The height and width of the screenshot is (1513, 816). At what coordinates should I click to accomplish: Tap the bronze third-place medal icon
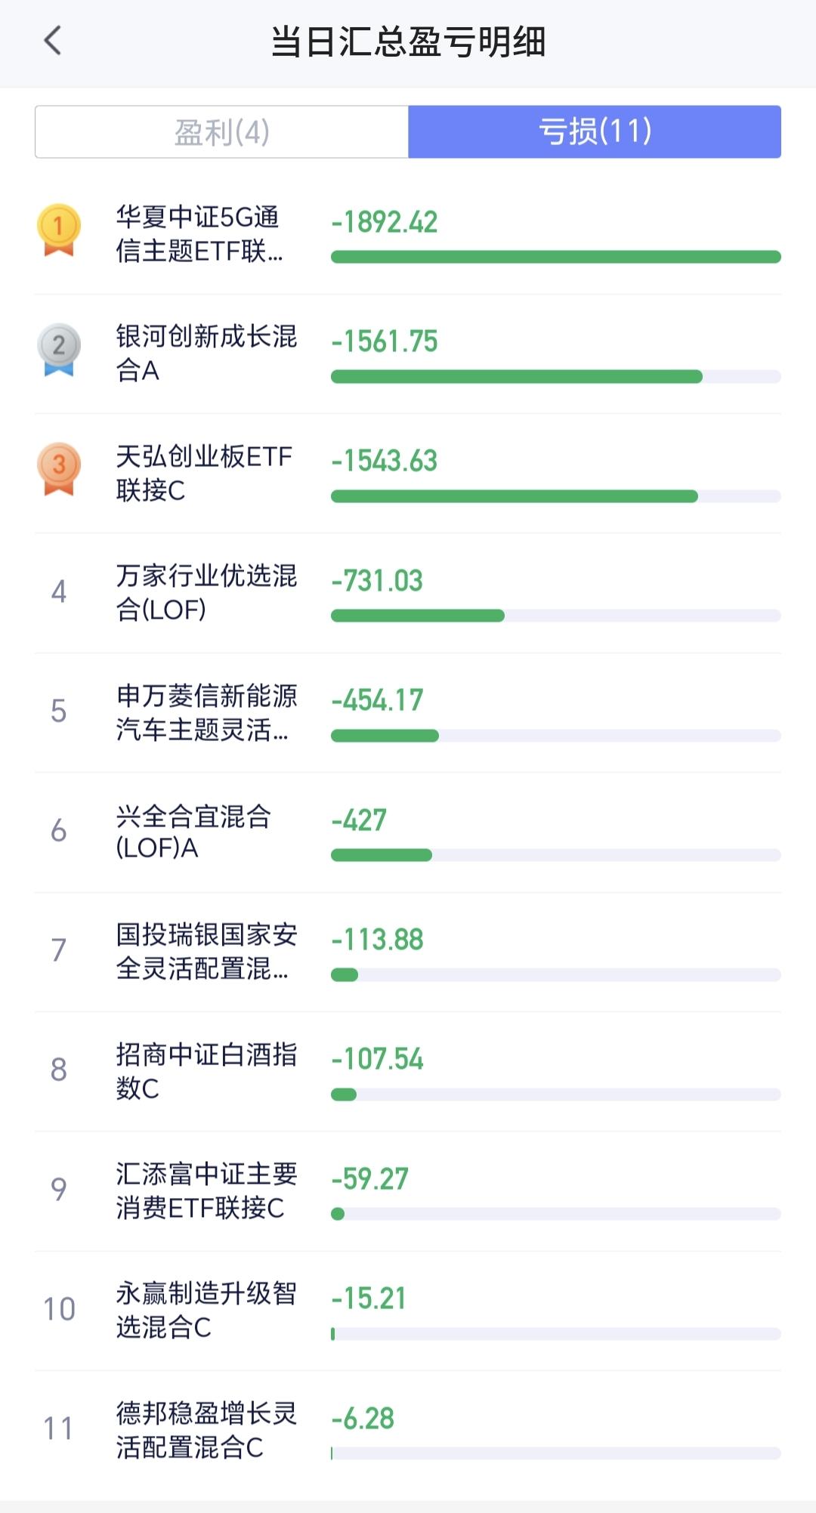(59, 468)
